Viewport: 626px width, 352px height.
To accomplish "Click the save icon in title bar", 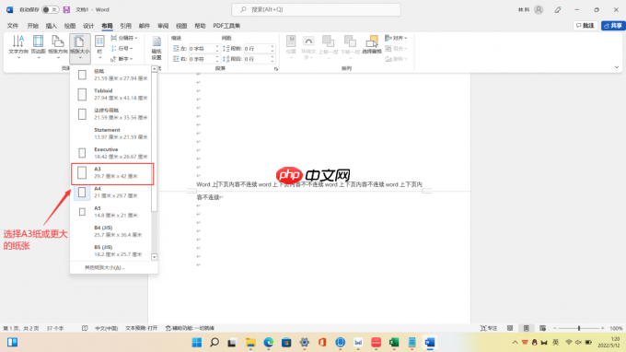I will click(x=66, y=9).
